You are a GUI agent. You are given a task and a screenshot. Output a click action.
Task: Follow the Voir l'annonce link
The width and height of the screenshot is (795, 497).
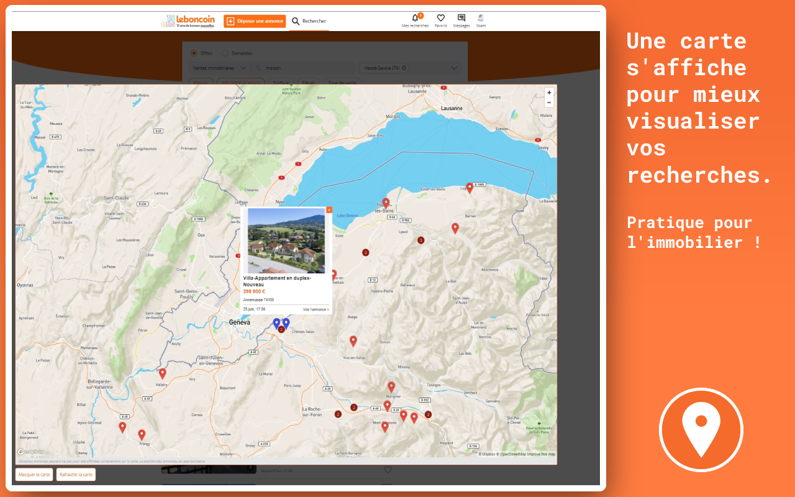[x=316, y=309]
